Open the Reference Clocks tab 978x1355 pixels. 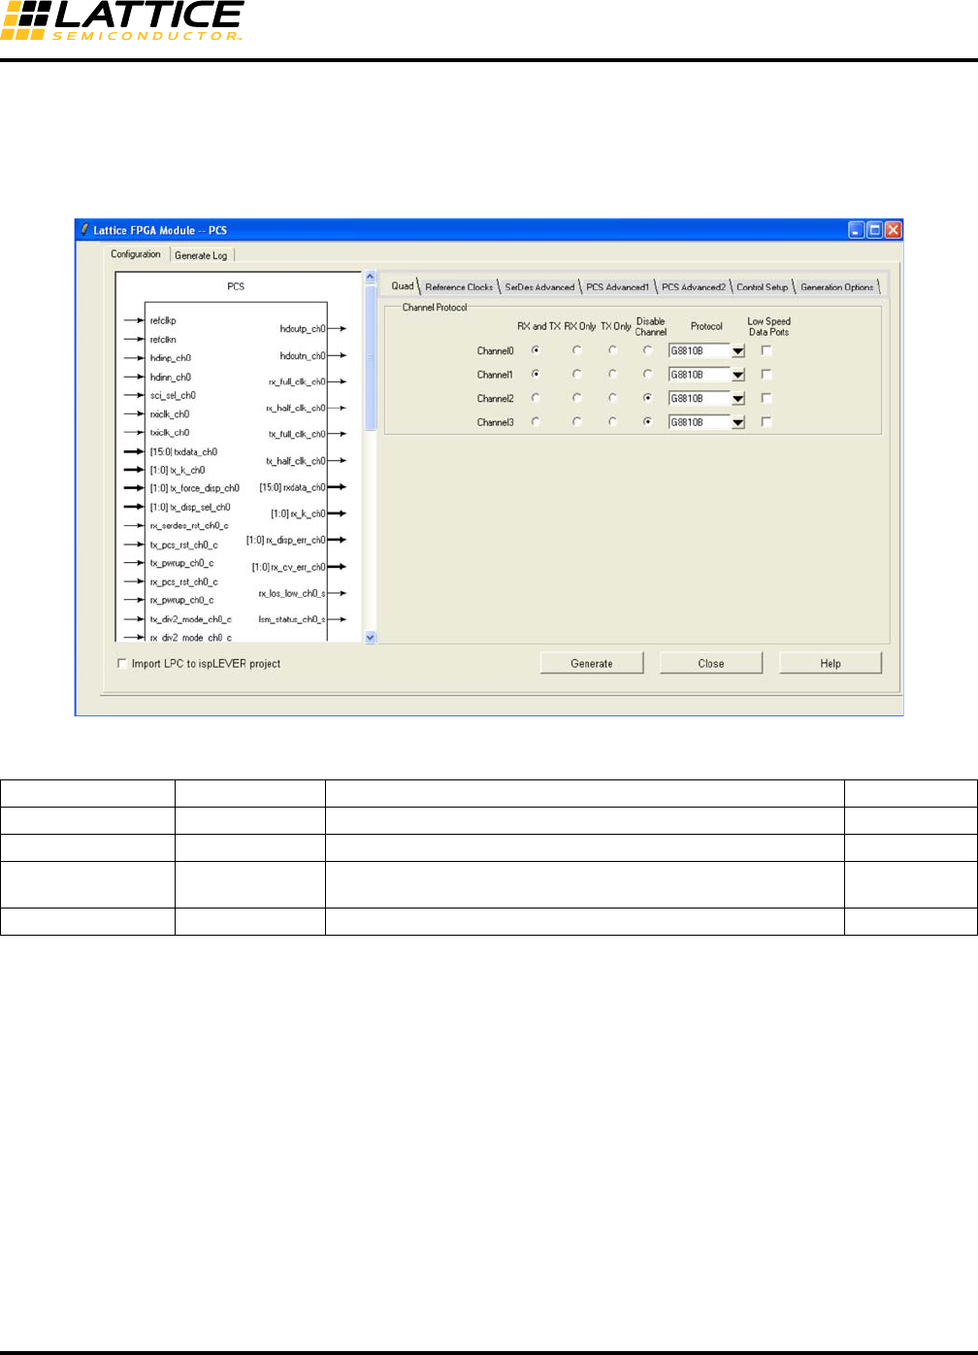pyautogui.click(x=459, y=287)
